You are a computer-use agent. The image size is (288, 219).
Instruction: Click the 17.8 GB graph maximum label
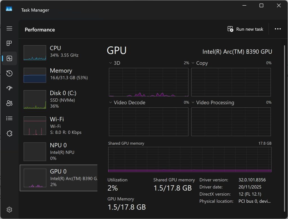tap(265, 143)
